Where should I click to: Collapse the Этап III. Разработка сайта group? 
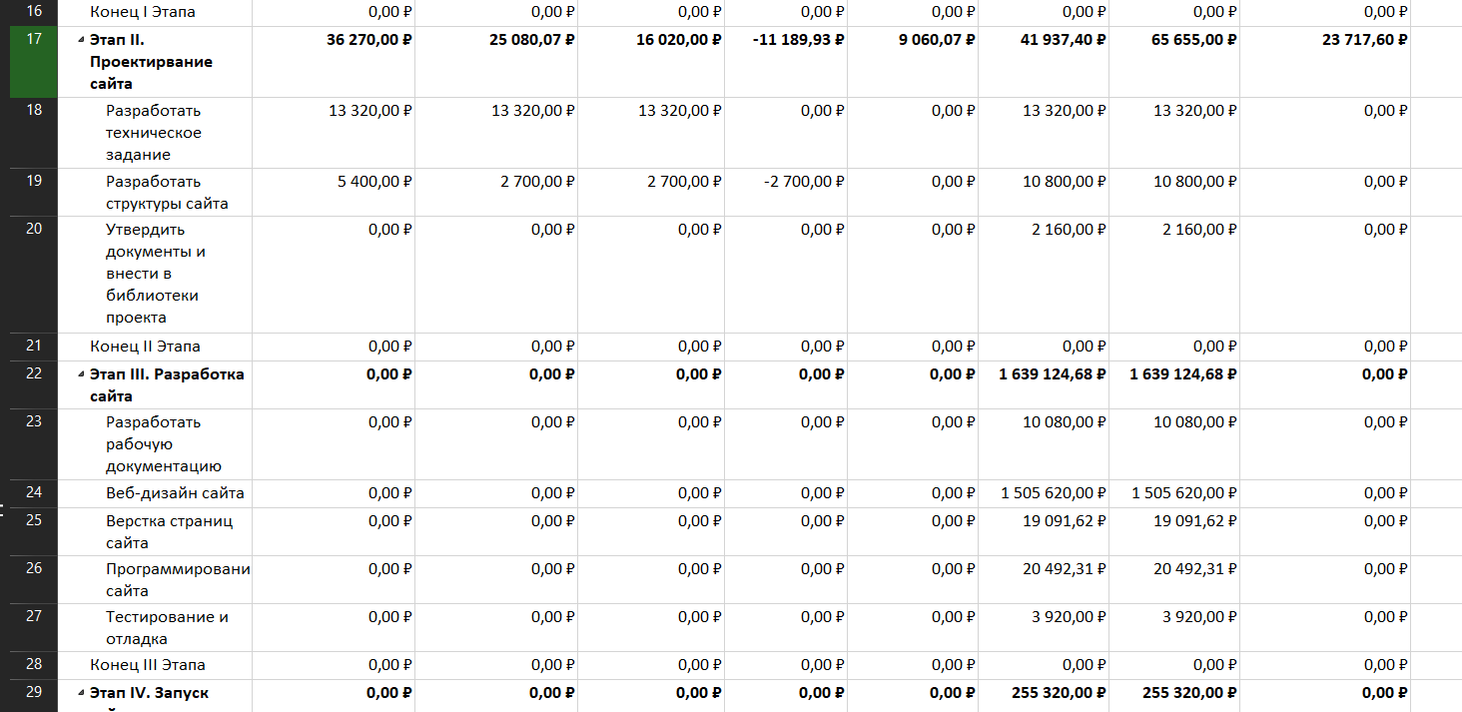(x=80, y=374)
